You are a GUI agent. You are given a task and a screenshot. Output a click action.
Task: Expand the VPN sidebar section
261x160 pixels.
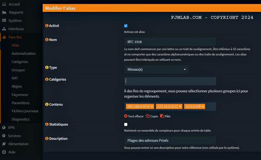(x=11, y=127)
